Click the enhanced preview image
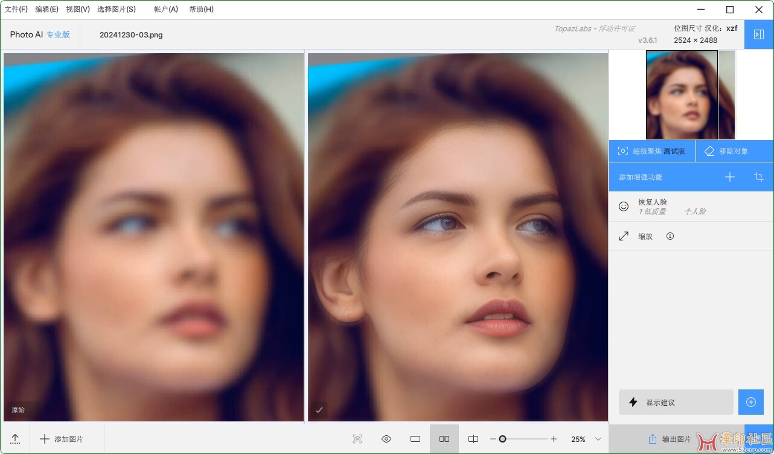 pyautogui.click(x=458, y=237)
